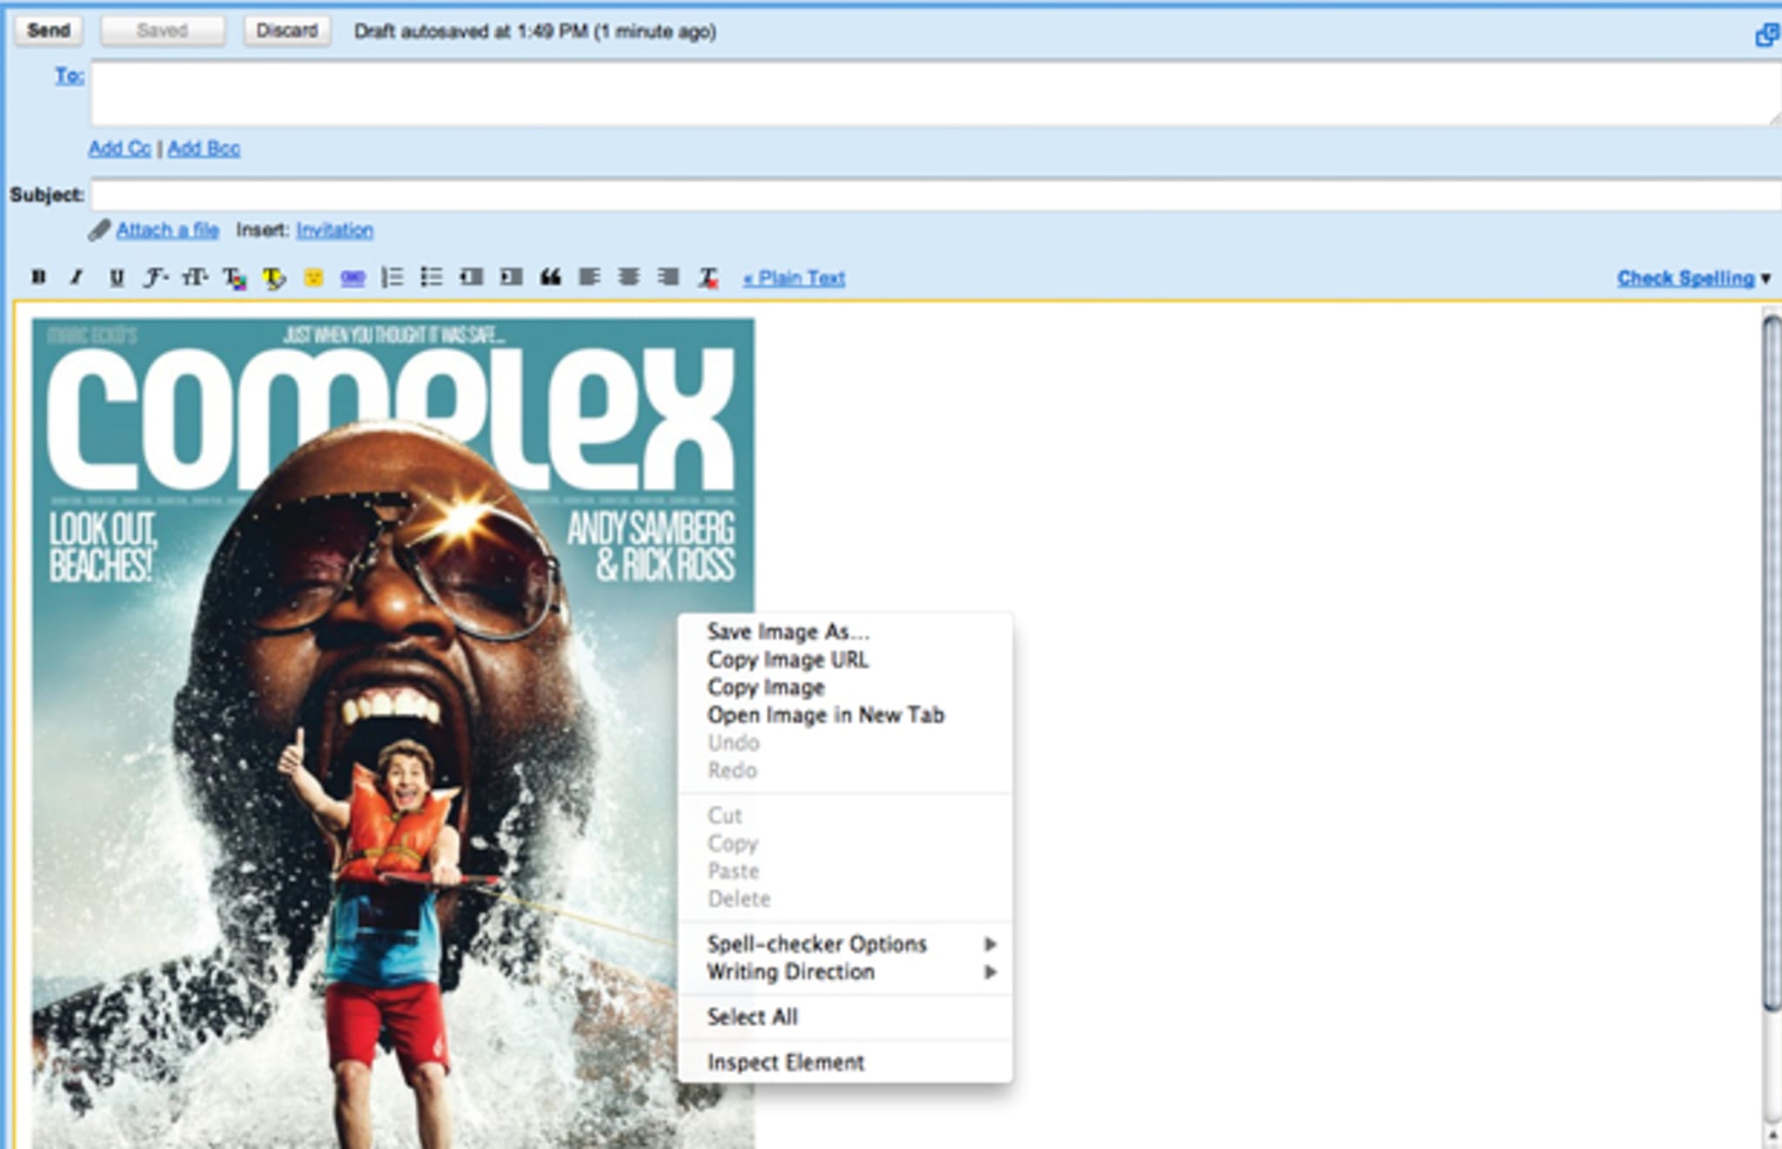1782x1149 pixels.
Task: Click the Subject input field
Action: 935,195
